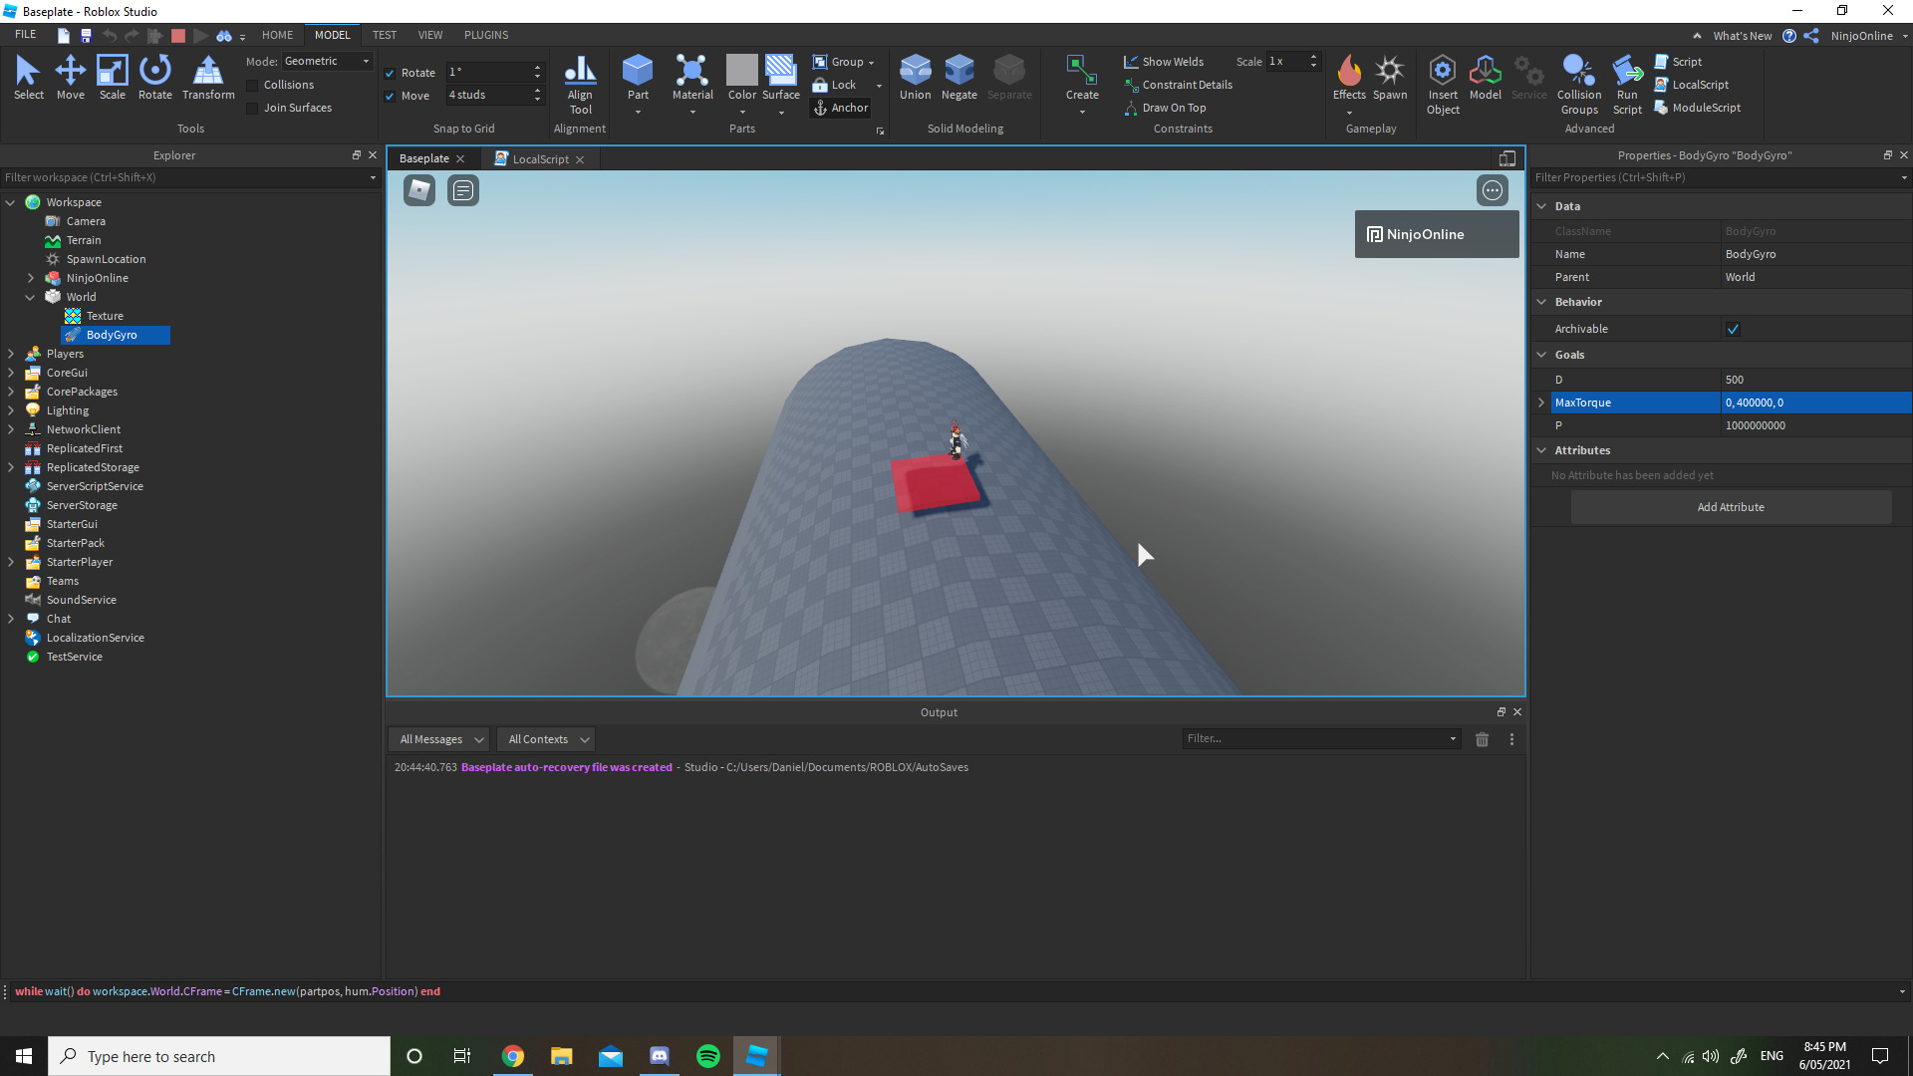The height and width of the screenshot is (1076, 1913).
Task: Select the Negate icon
Action: click(958, 78)
